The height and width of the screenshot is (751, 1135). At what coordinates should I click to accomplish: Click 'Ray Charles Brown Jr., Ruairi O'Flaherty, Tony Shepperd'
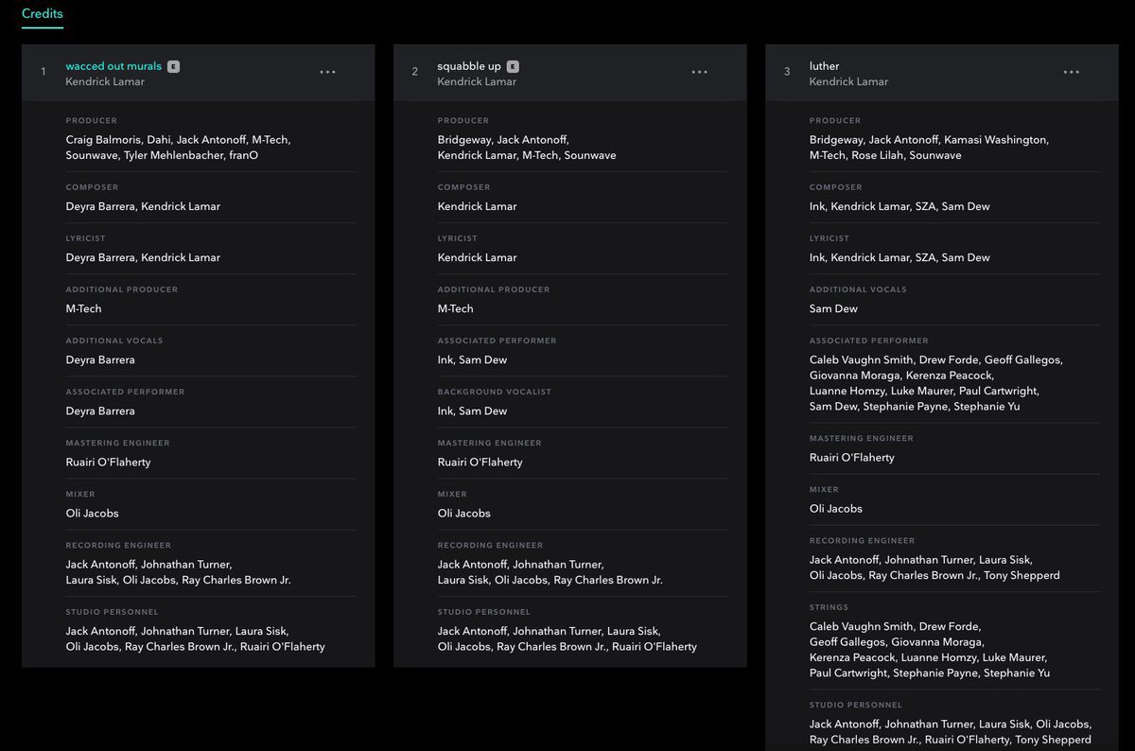click(x=950, y=740)
